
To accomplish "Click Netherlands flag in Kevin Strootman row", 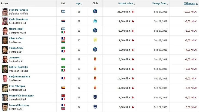I will coord(63,21).
